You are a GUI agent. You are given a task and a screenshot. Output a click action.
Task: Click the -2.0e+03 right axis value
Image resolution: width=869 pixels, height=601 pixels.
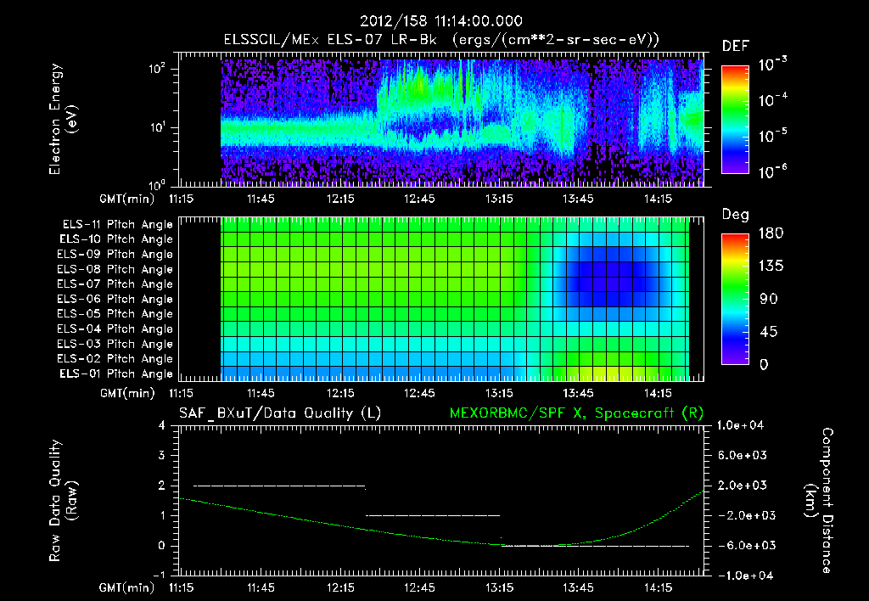tap(746, 515)
